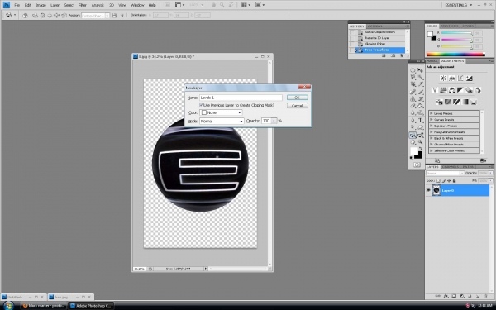Expand Black & White Presets
Viewport: 496px width, 310px height.
coord(432,138)
